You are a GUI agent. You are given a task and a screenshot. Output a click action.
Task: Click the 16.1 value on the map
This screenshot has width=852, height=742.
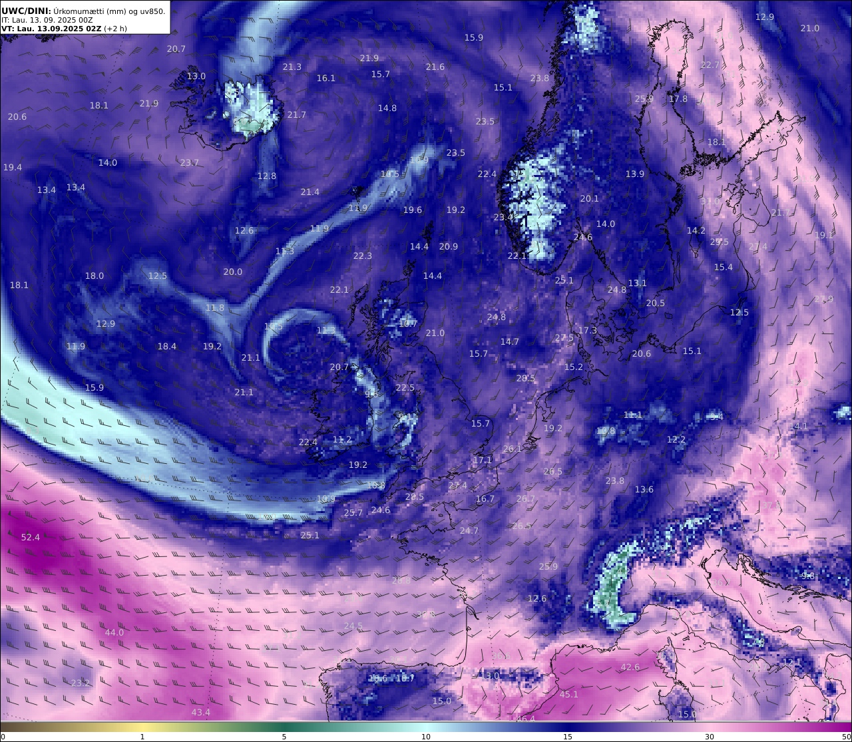[x=325, y=78]
